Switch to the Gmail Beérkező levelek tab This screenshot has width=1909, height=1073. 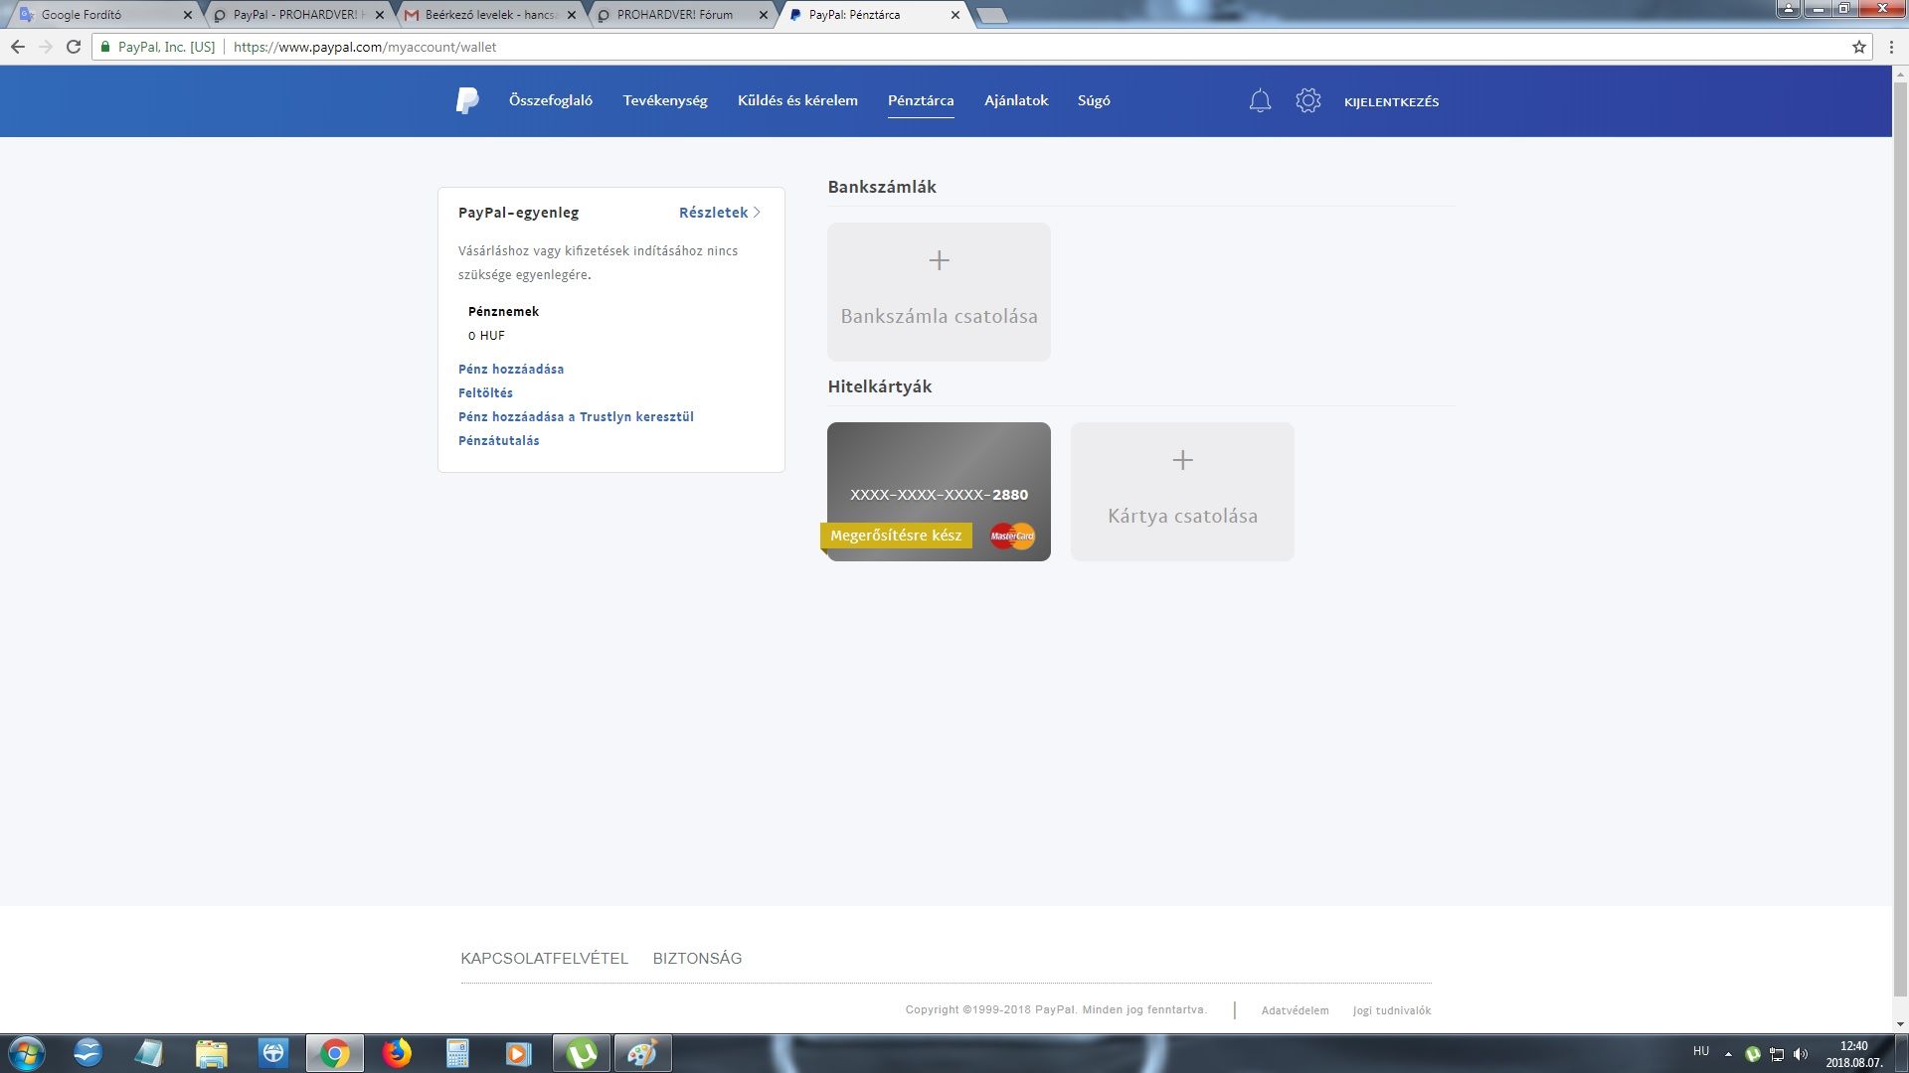coord(487,15)
